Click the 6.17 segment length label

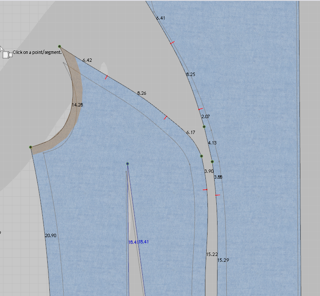[x=191, y=132]
